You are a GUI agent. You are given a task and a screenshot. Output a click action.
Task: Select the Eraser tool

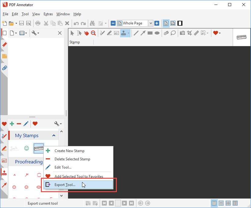[166, 33]
